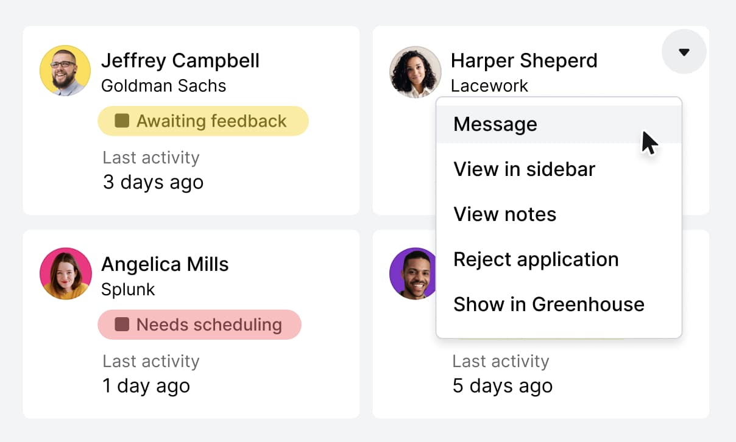The height and width of the screenshot is (442, 736).
Task: Click the Goldman Sachs company label
Action: tap(164, 86)
